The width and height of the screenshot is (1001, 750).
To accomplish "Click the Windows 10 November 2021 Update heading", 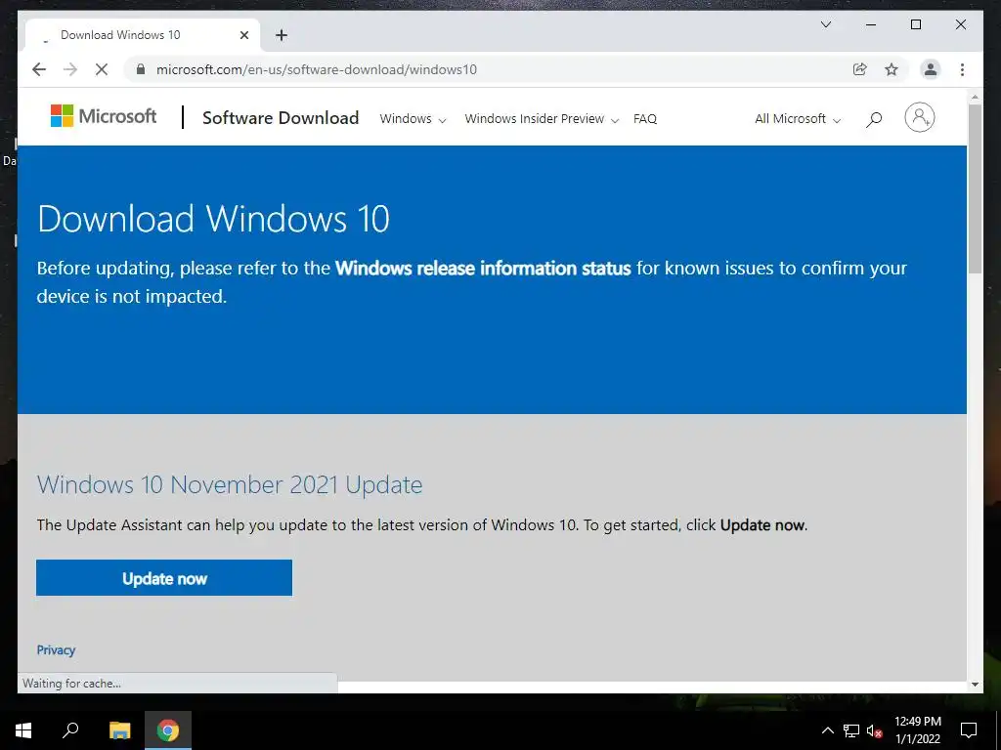I will 229,484.
